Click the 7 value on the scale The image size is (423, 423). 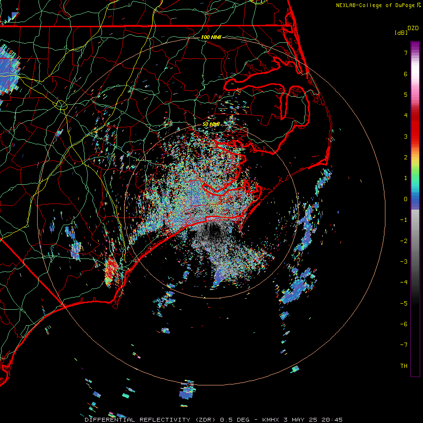click(x=406, y=53)
